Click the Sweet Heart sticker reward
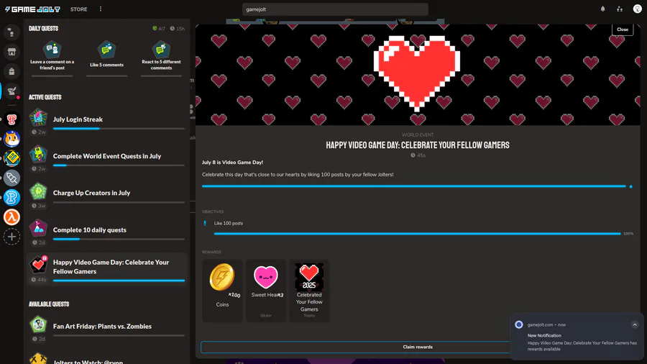Screen dimensions: 647x364 point(266,291)
